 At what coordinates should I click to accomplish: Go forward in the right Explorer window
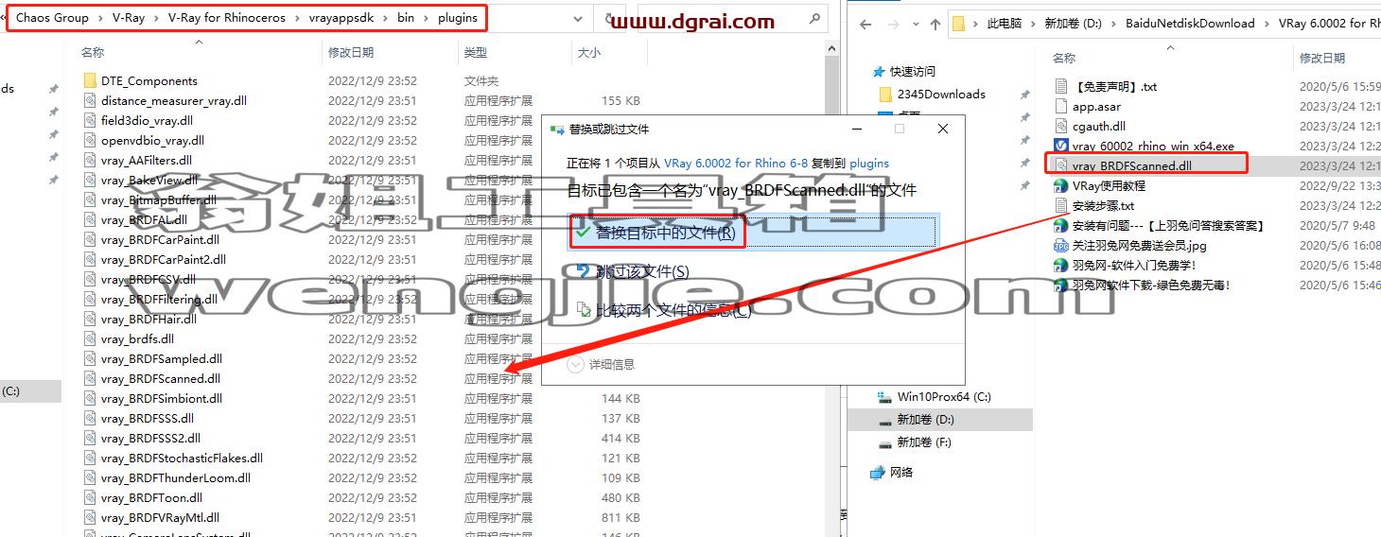[x=893, y=24]
